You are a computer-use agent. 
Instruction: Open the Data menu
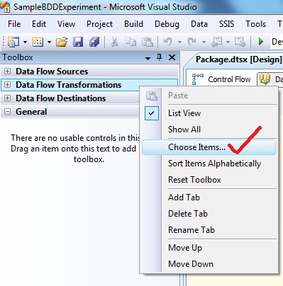[199, 24]
